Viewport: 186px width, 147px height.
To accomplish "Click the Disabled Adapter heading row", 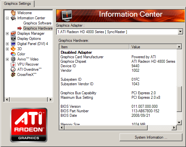I will [x=76, y=52].
